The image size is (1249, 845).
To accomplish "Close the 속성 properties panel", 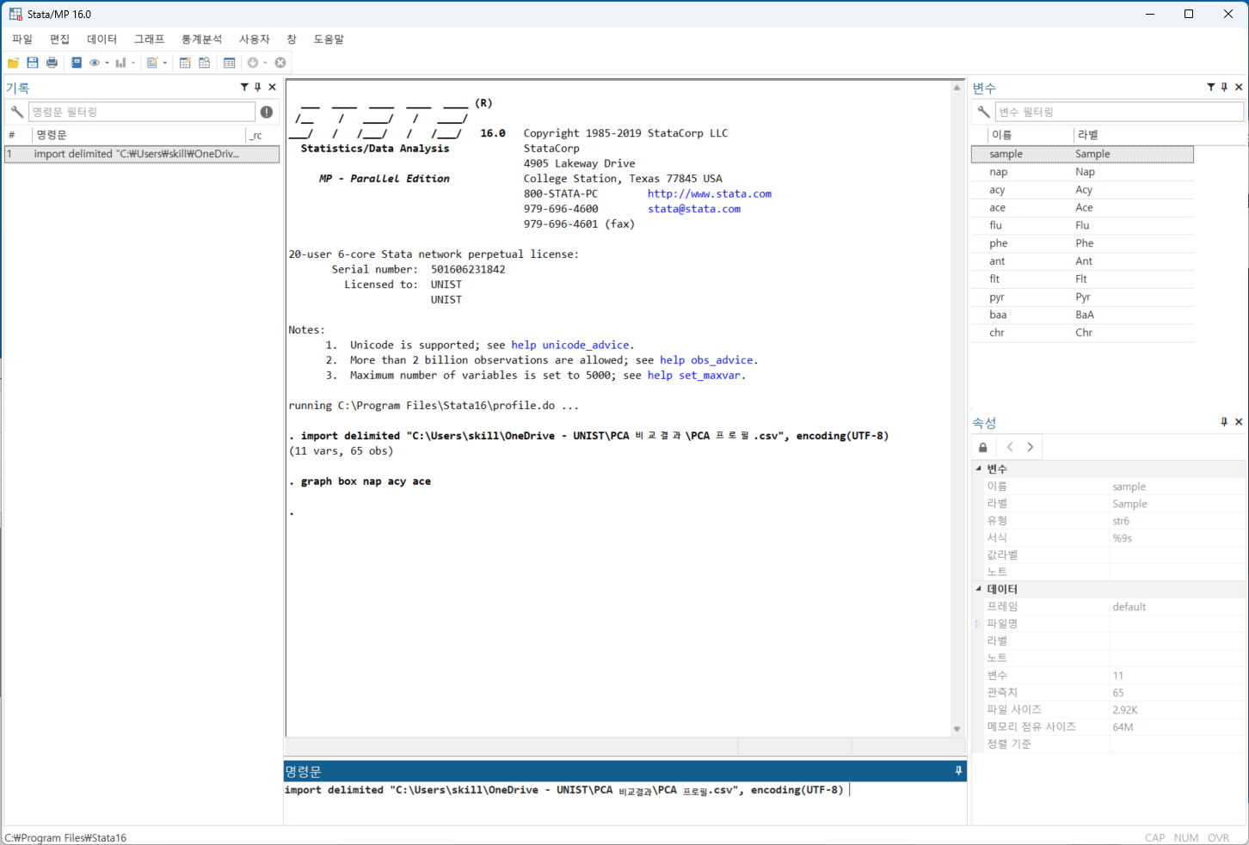I will tap(1239, 421).
